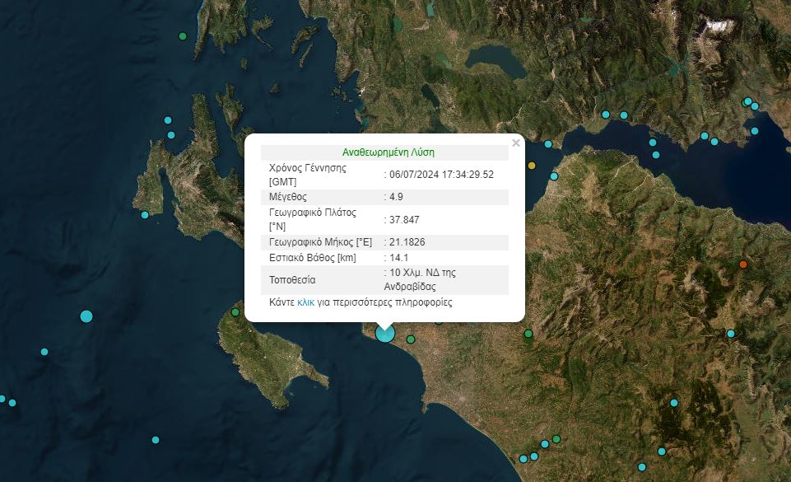Select the green marker on northern Zakynthos island
The height and width of the screenshot is (482, 791).
[x=235, y=312]
